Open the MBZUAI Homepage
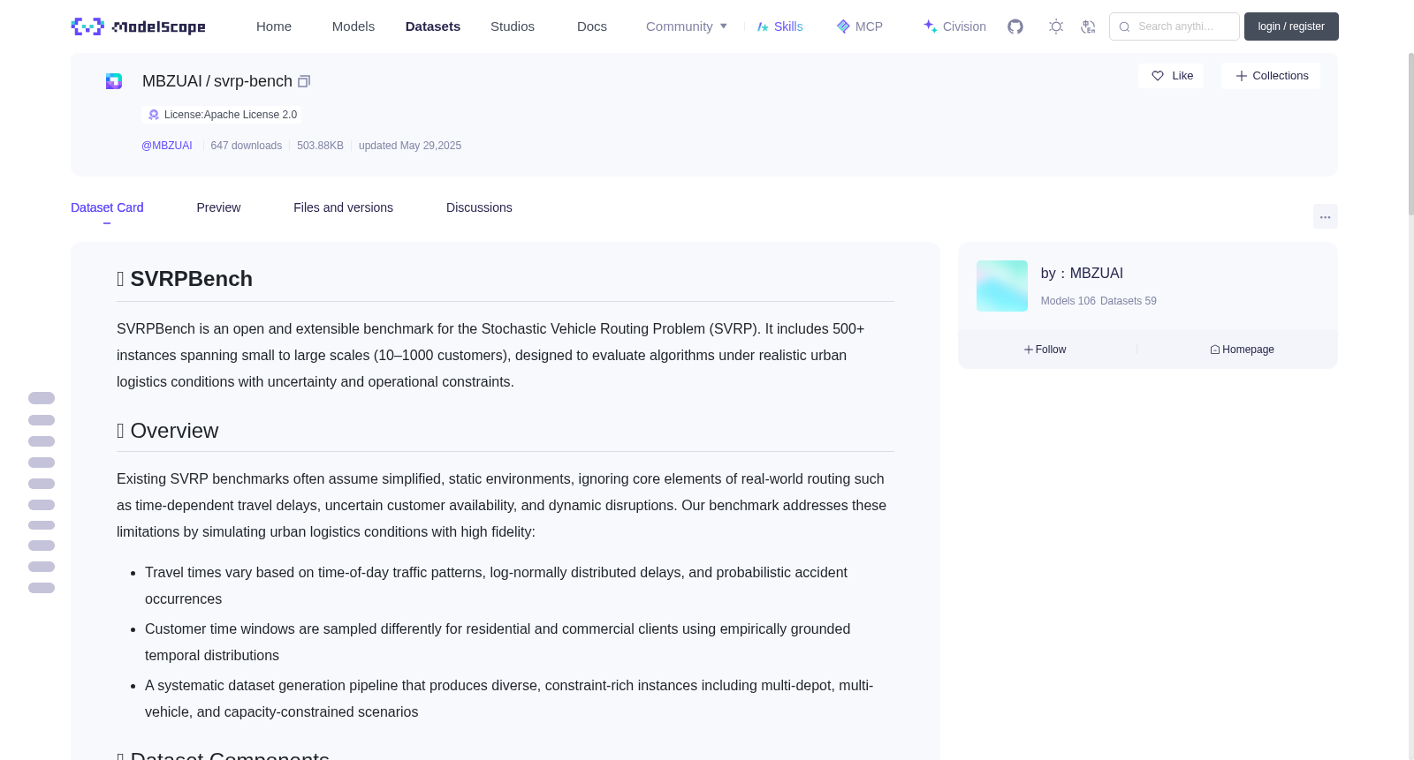The image size is (1414, 760). pos(1242,350)
